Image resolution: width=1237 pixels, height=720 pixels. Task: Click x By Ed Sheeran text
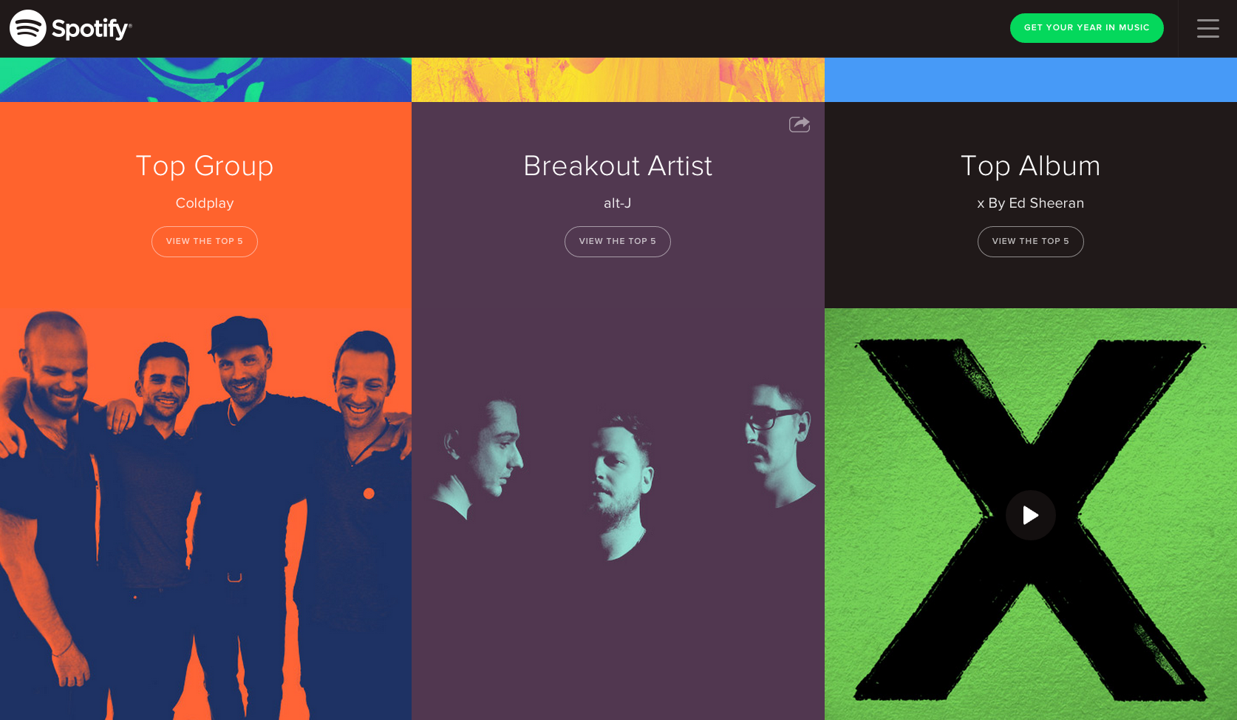tap(1030, 203)
